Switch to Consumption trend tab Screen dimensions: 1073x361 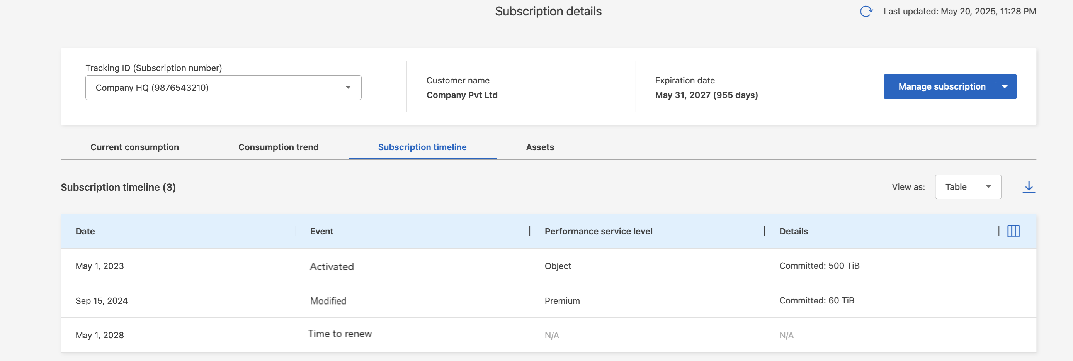click(x=278, y=147)
